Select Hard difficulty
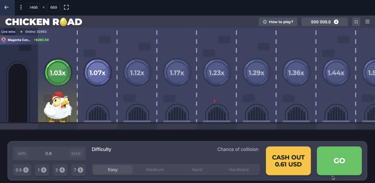Viewport: 375px width, 183px height. pos(197,170)
